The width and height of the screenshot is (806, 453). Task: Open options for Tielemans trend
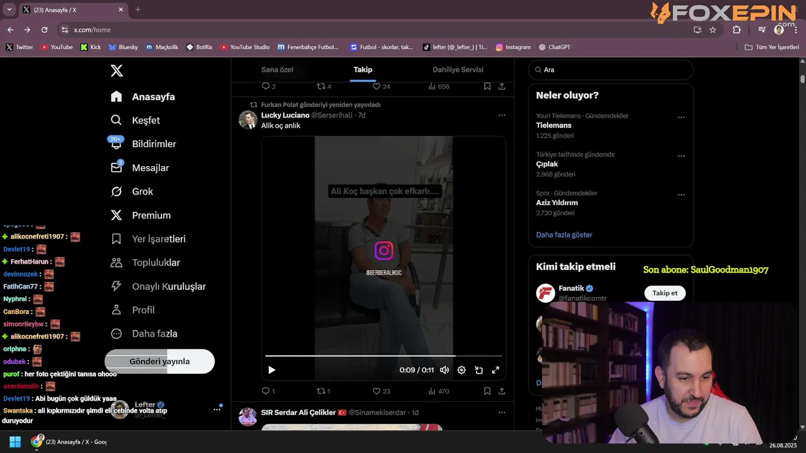tap(681, 117)
